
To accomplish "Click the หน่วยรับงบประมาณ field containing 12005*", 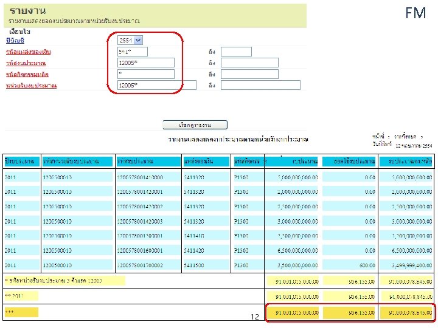I will coord(157,85).
